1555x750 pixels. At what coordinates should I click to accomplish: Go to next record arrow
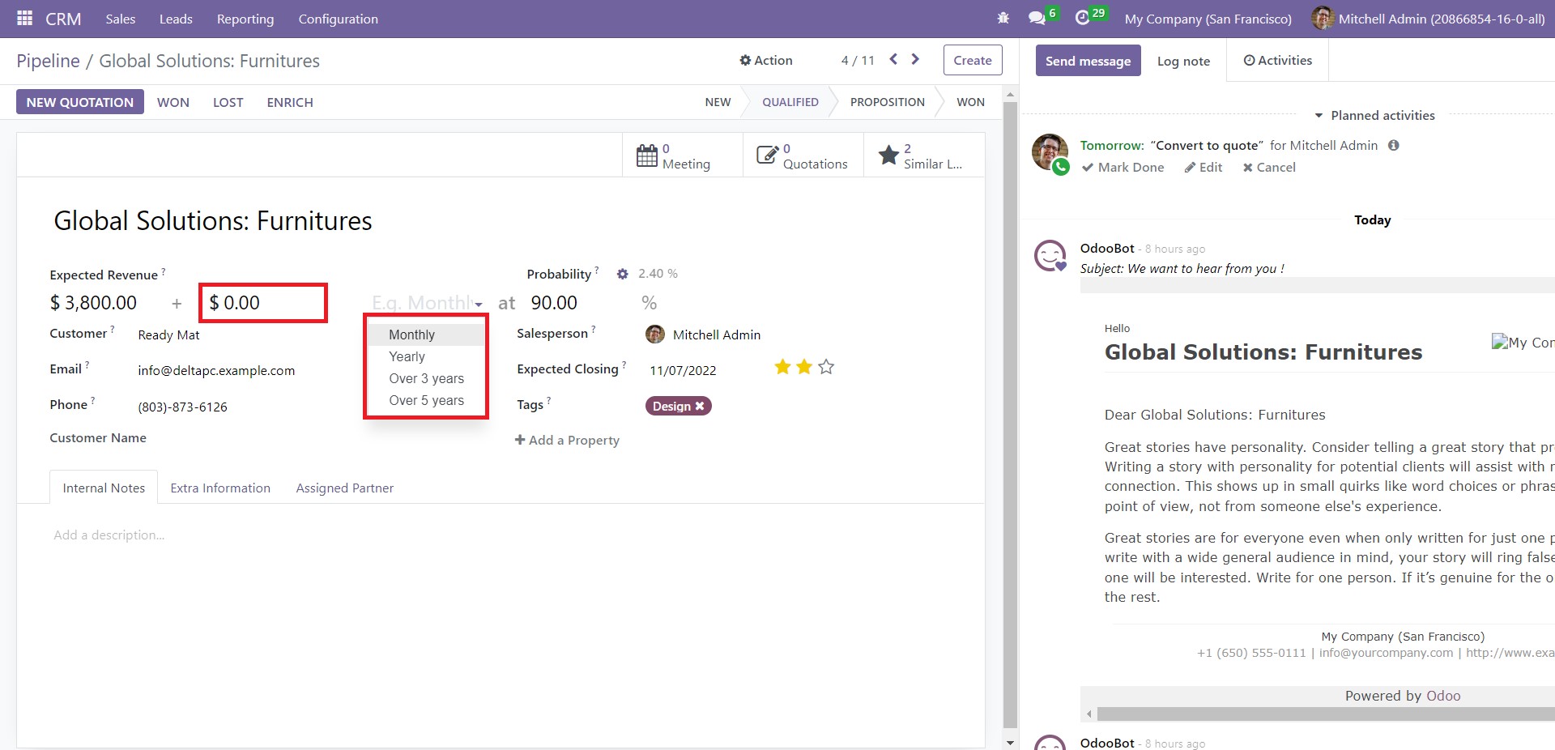click(x=915, y=59)
